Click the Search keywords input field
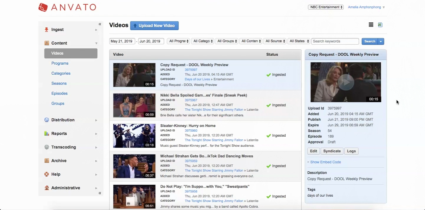425x210 pixels. [335, 41]
